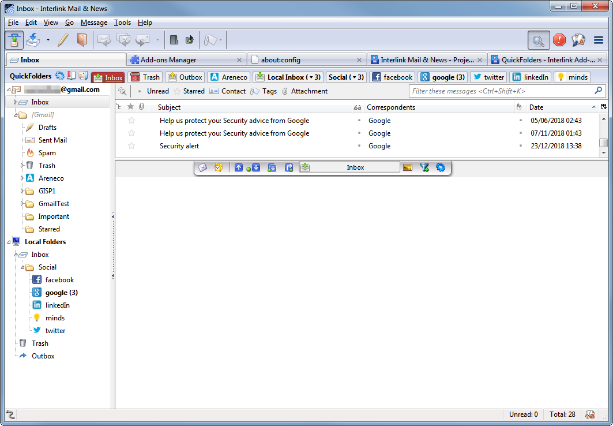Click the funnel filter icon in current-folder bar
613x426 pixels.
click(x=424, y=167)
